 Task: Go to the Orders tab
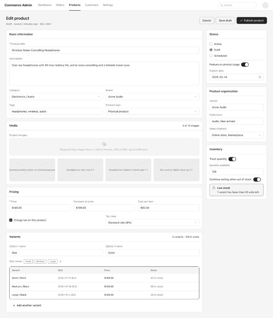(x=60, y=5)
